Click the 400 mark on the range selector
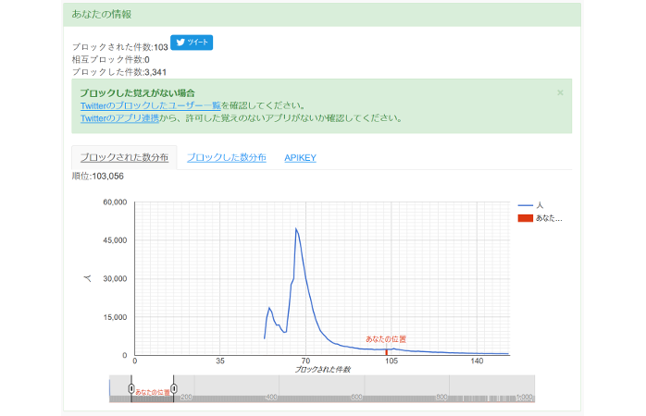The image size is (646, 416). click(x=271, y=397)
